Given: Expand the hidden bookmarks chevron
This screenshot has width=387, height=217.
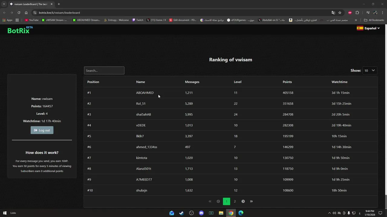Looking at the screenshot, I should pyautogui.click(x=356, y=20).
